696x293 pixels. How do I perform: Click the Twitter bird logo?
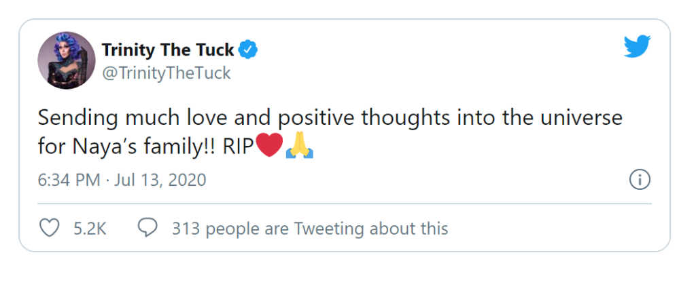pos(637,46)
